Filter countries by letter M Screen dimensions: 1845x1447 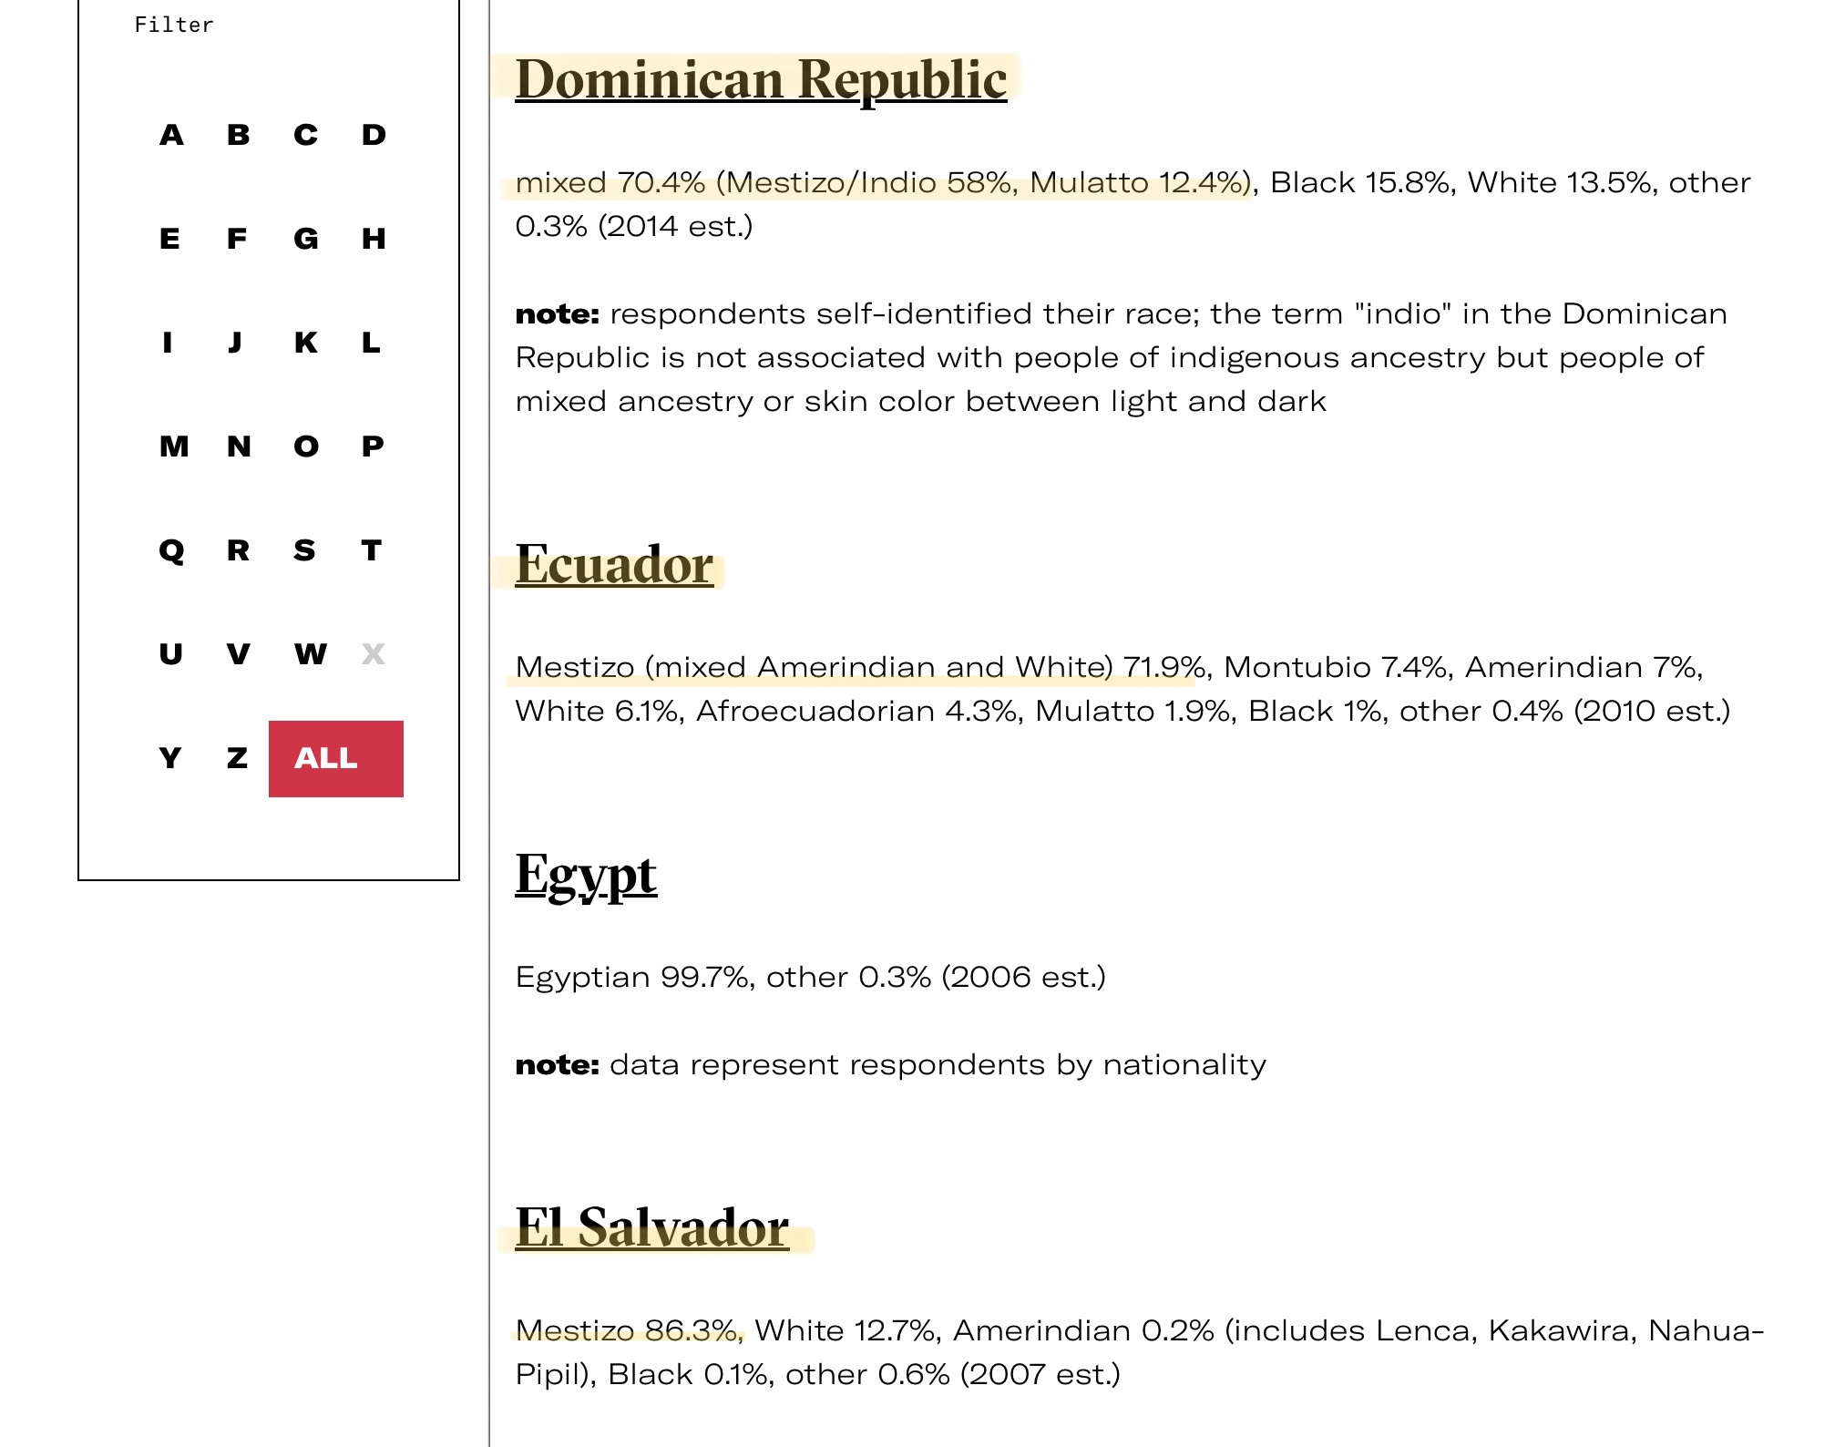[174, 447]
